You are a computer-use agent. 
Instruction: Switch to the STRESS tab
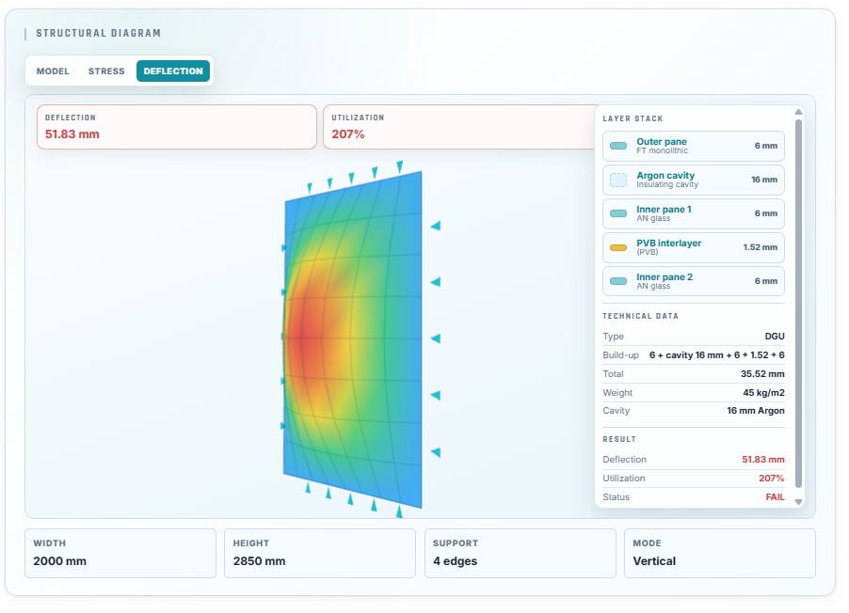tap(106, 71)
